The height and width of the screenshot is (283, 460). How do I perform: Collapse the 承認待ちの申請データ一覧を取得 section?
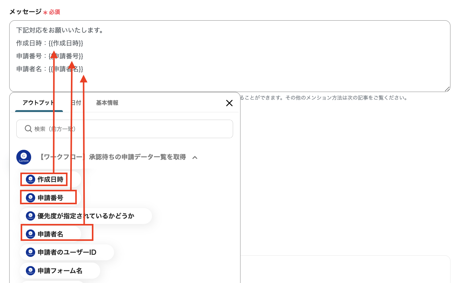195,157
